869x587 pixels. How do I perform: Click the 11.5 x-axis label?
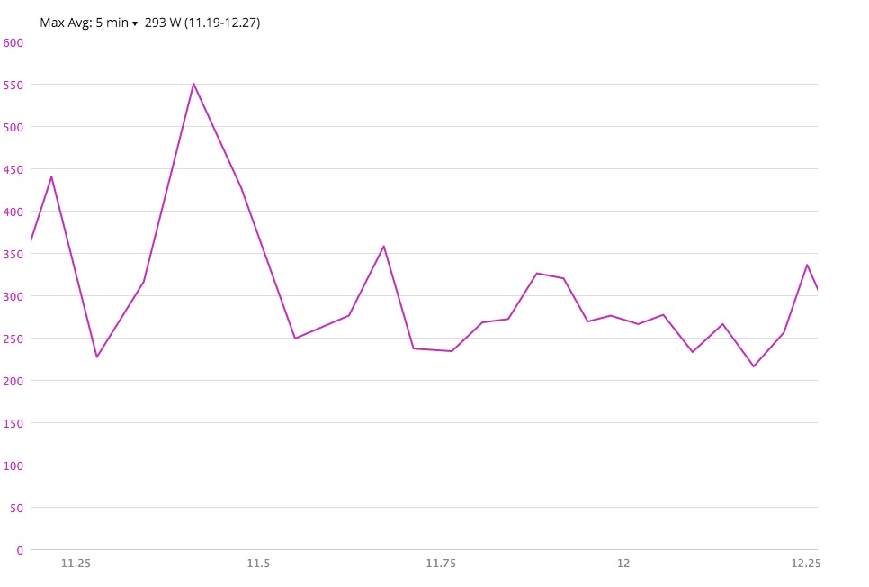(x=258, y=564)
